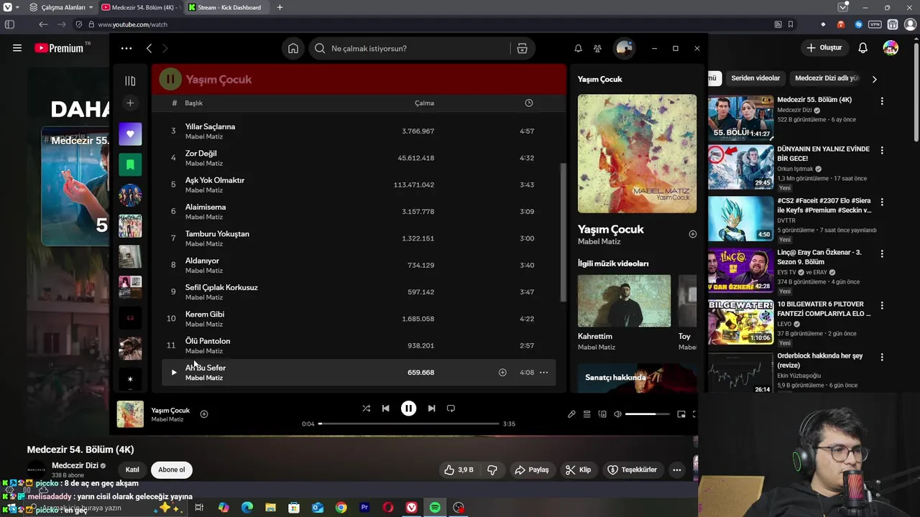This screenshot has height=517, width=920.
Task: Open options for 10 BILGEWATER 6 PILTOVER video
Action: coord(882,306)
